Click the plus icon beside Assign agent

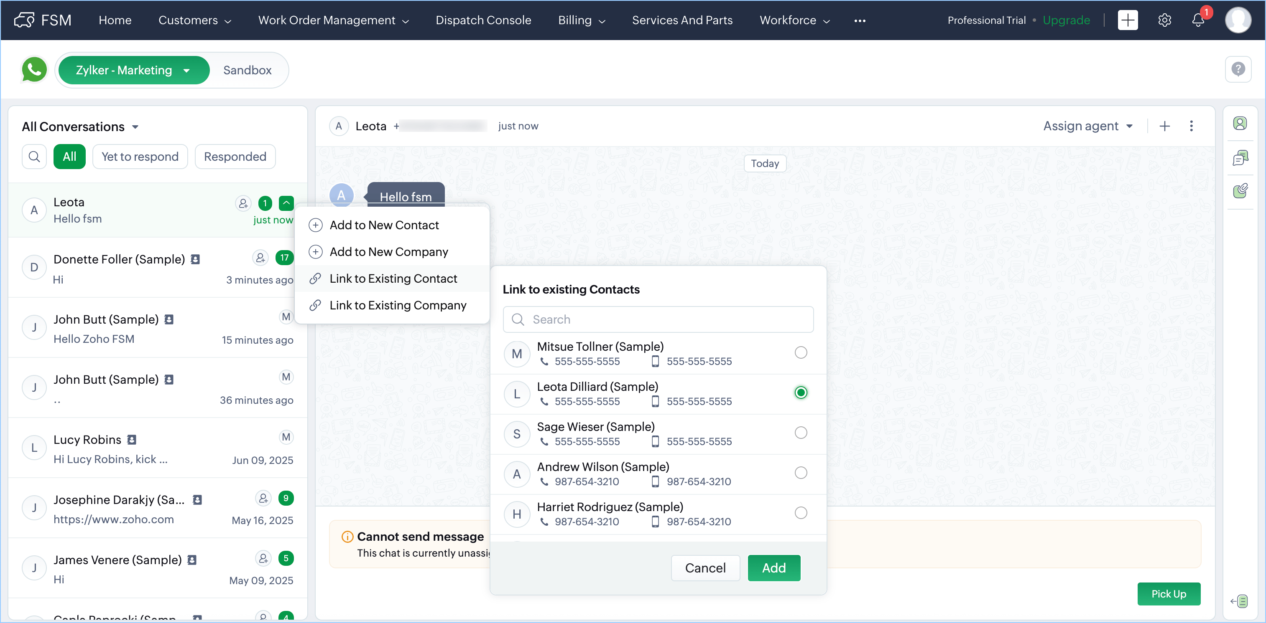click(x=1164, y=126)
